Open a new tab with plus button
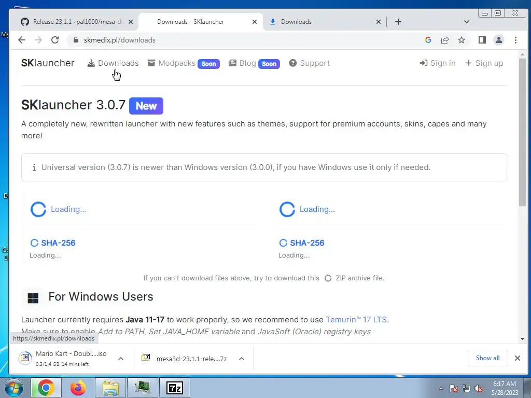 coord(398,22)
